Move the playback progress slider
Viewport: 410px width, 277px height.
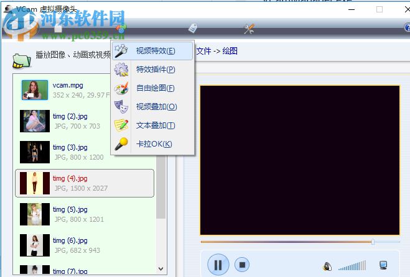[373, 242]
